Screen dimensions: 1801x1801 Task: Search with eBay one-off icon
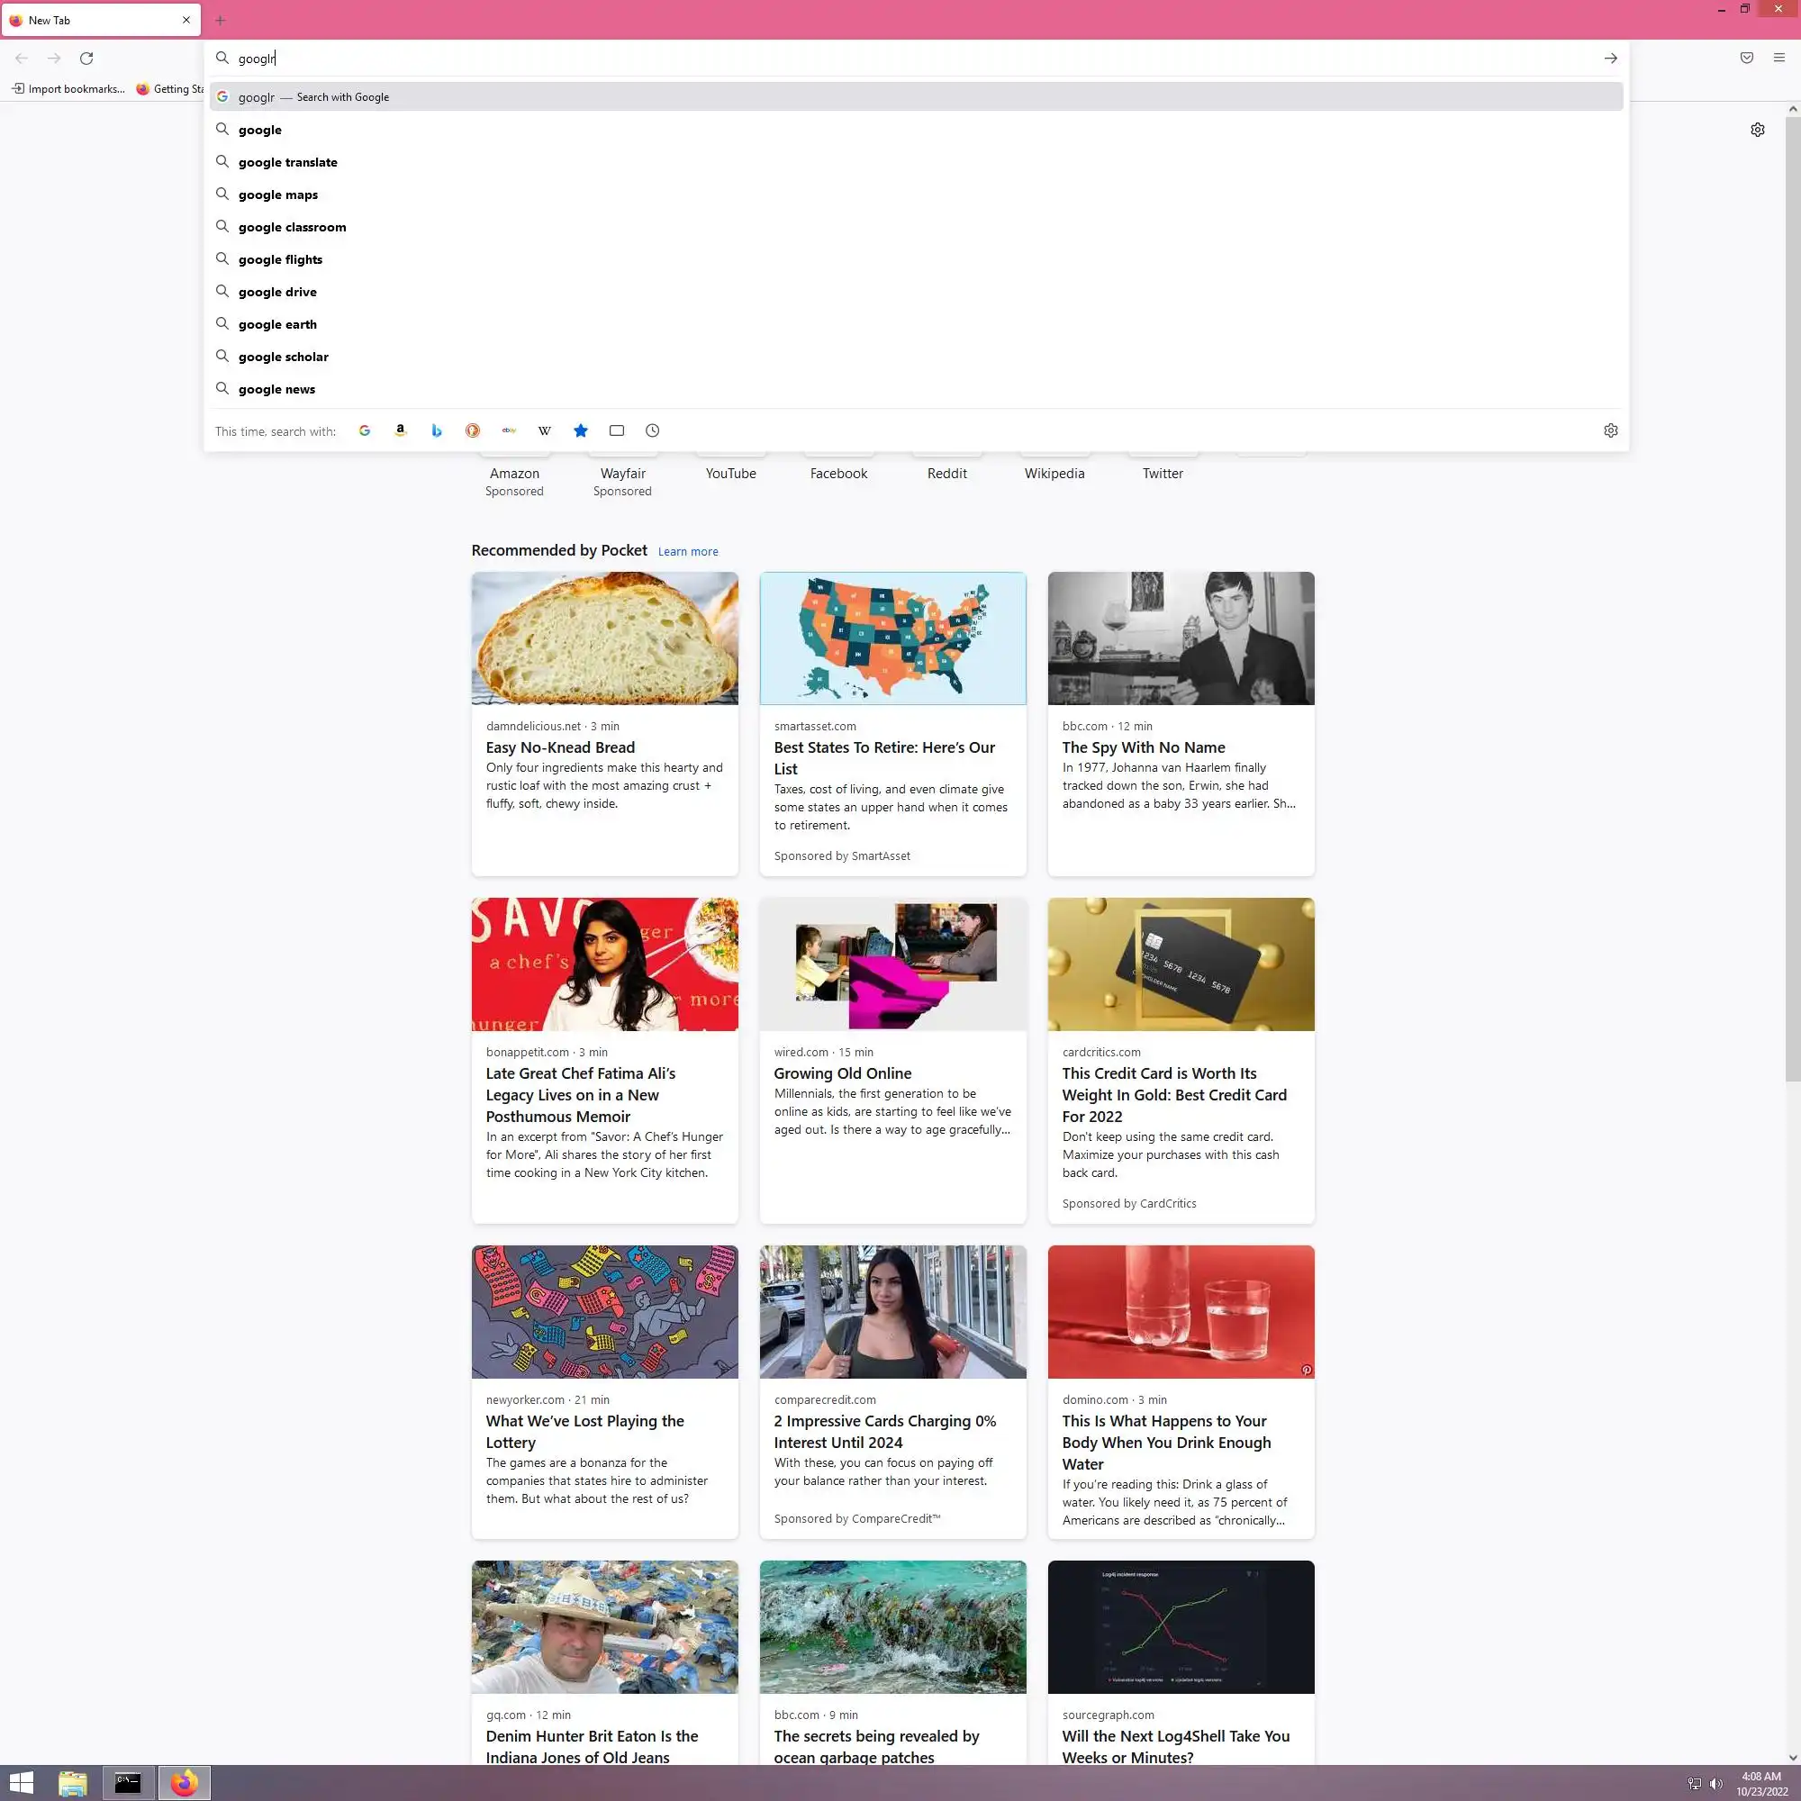pyautogui.click(x=509, y=430)
